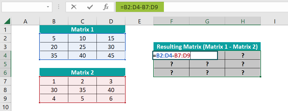
Task: Select Matrix 1 cell with value 15
Action: [x=111, y=38]
